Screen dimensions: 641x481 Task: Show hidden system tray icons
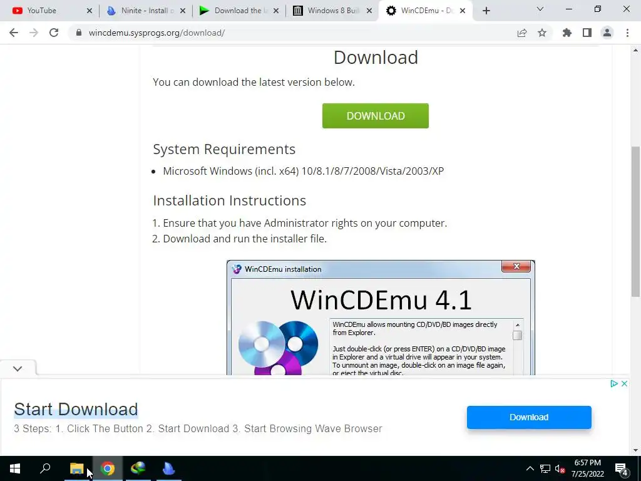[530, 468]
